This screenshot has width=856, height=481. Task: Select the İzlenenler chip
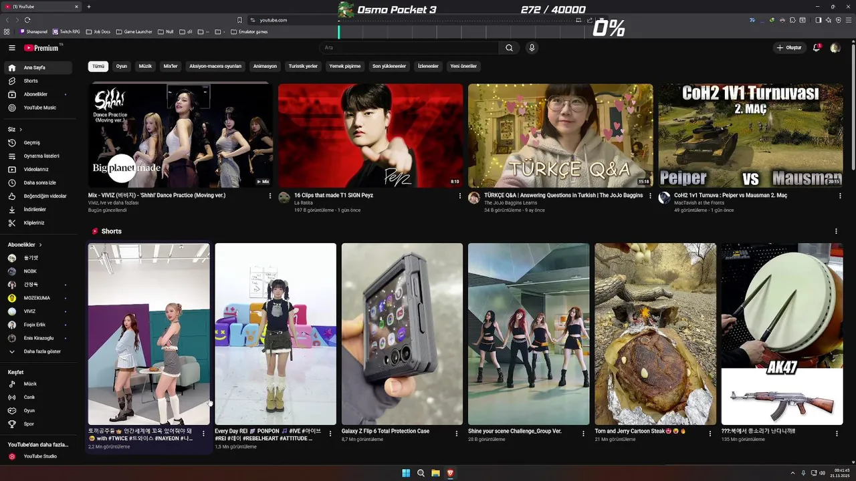pyautogui.click(x=428, y=66)
